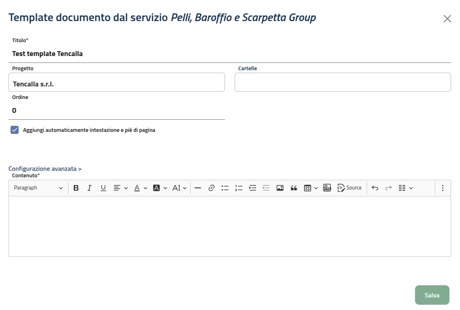Open text alignment dropdown
Screen dimensions: 460x310
coord(120,188)
